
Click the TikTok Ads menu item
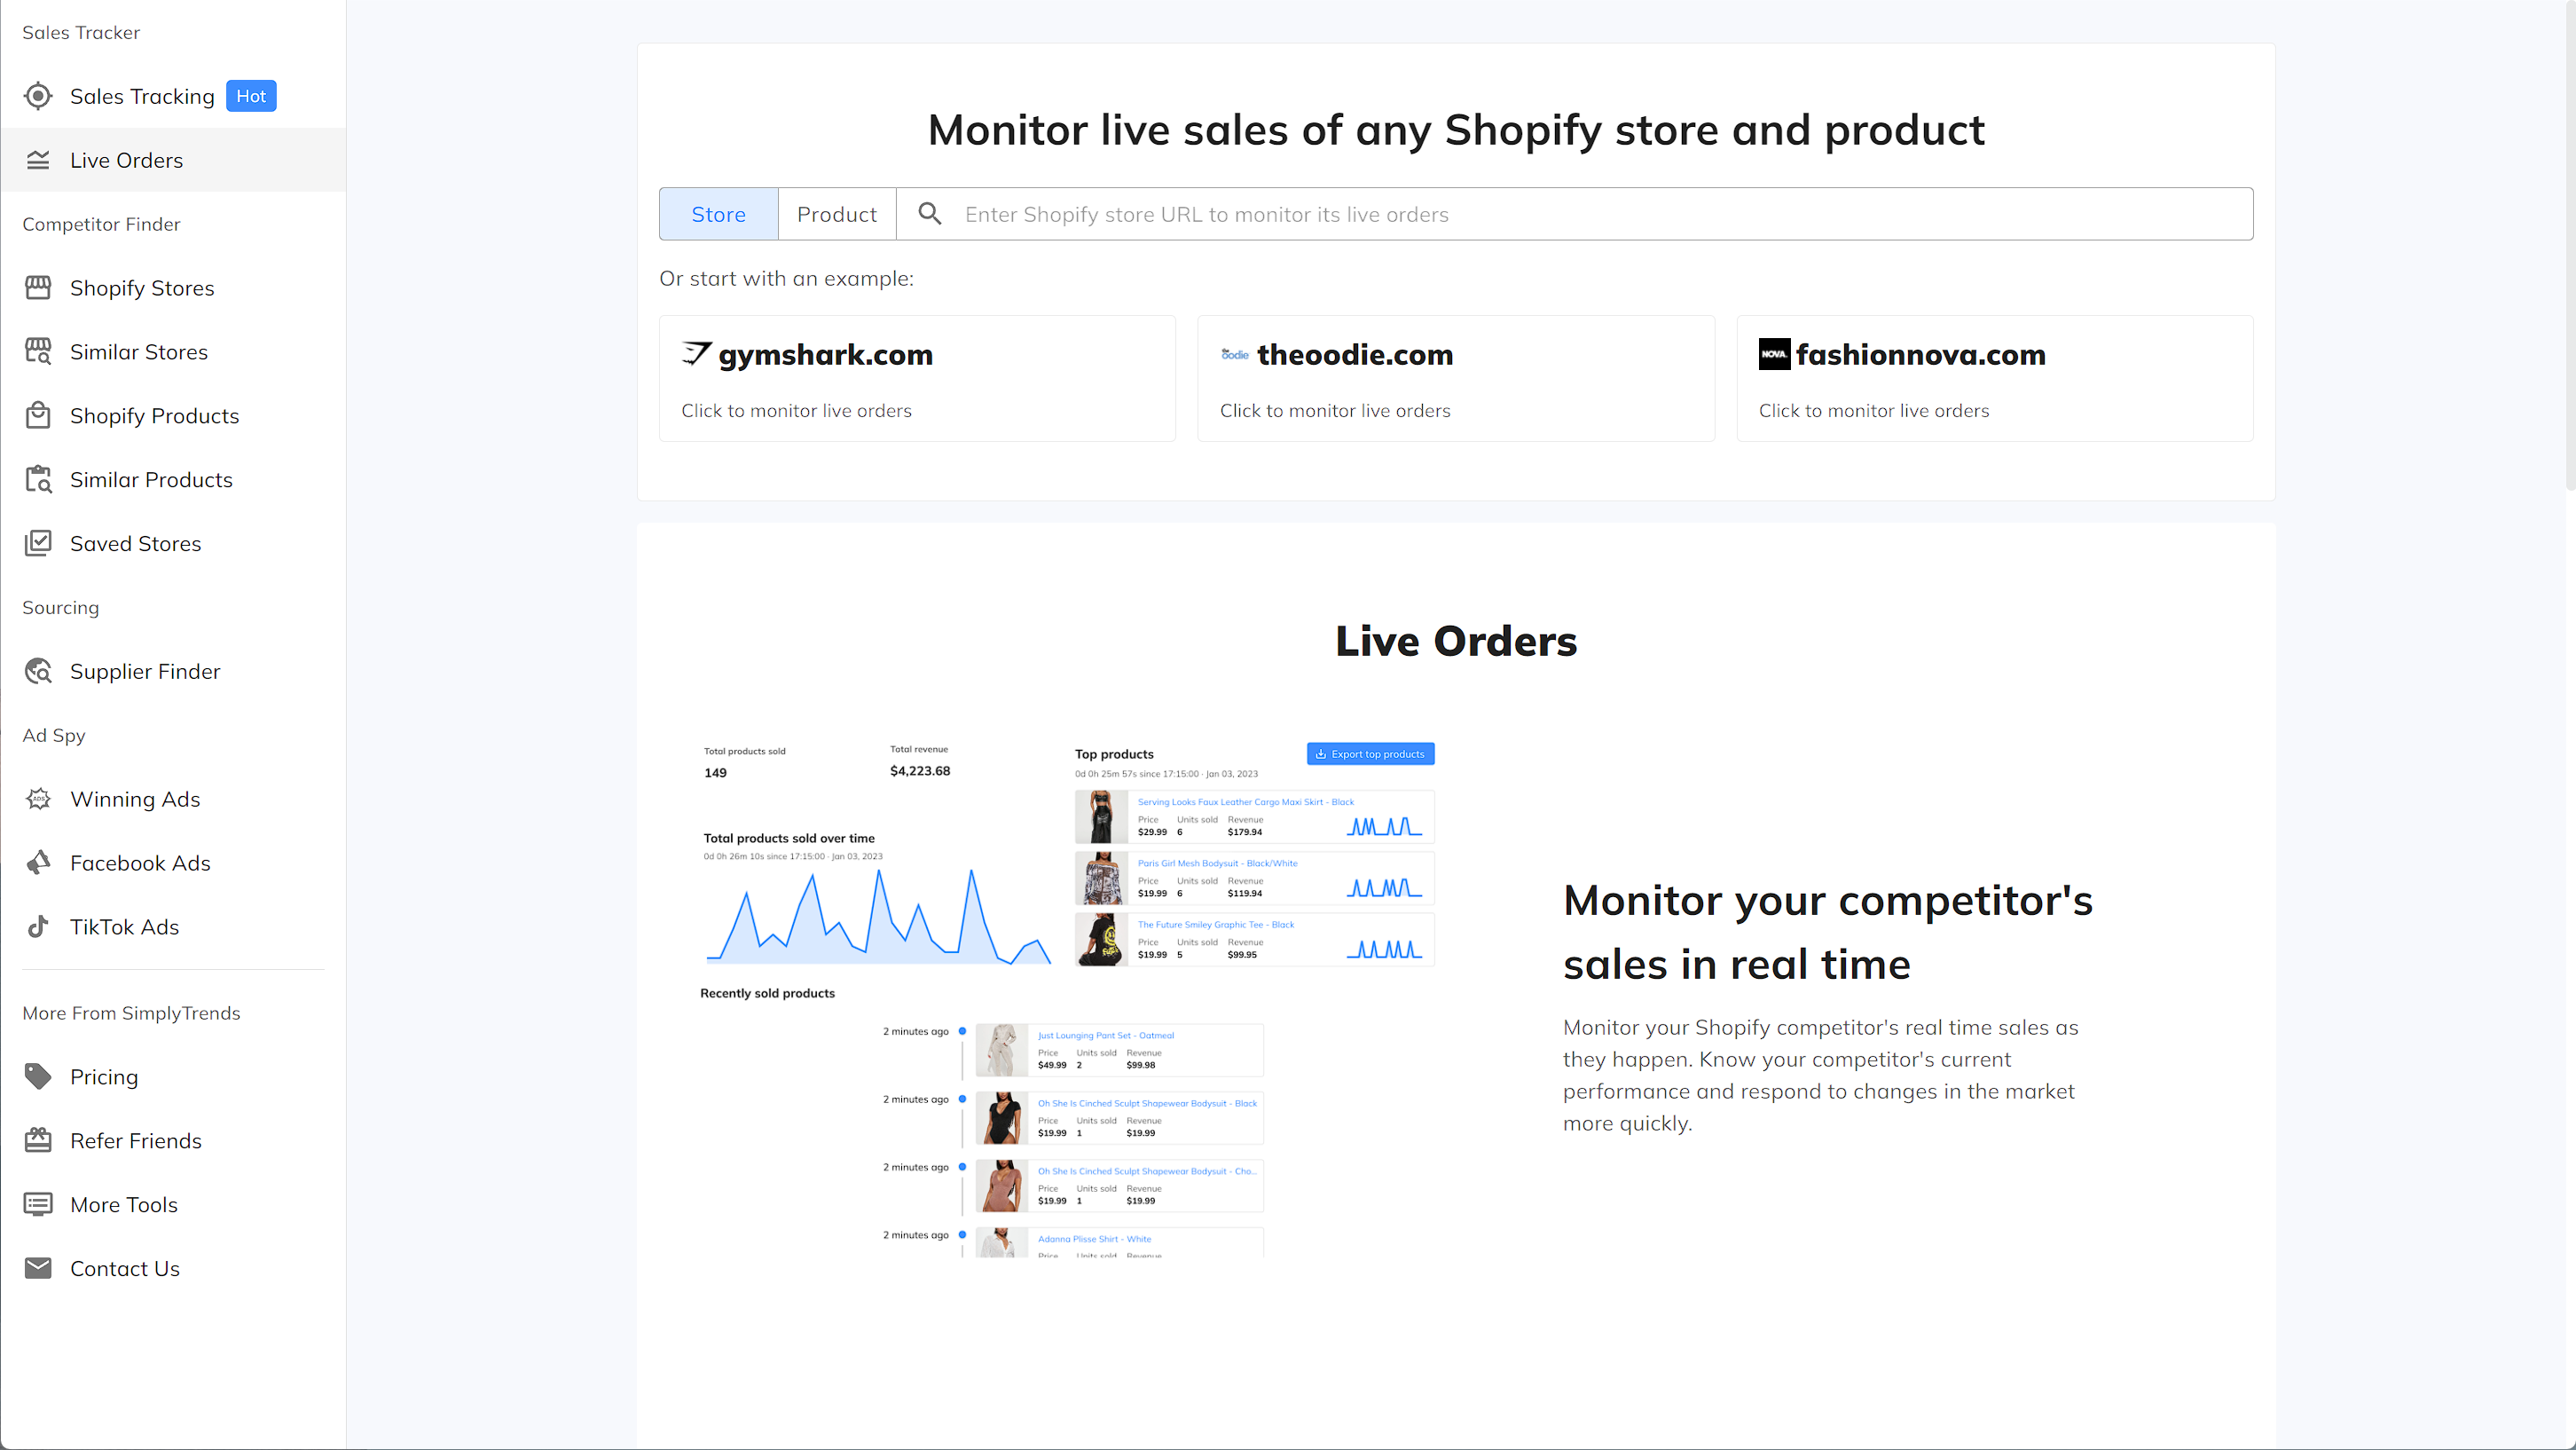point(122,926)
